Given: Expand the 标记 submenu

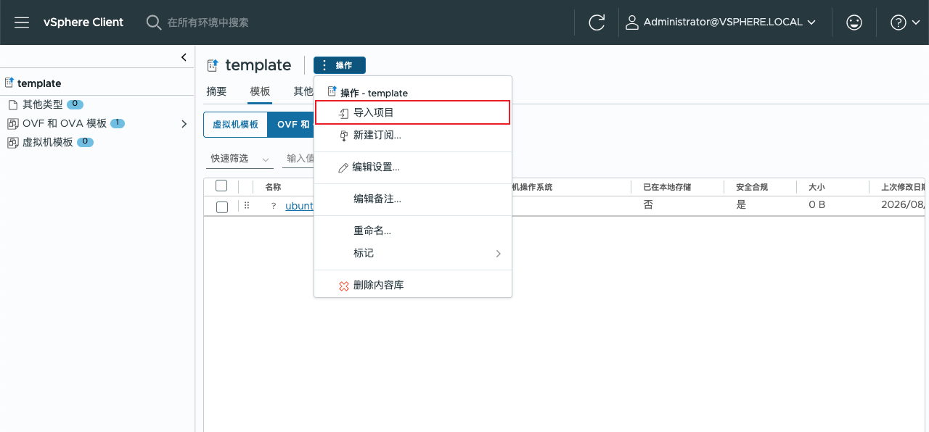Looking at the screenshot, I should coord(413,253).
